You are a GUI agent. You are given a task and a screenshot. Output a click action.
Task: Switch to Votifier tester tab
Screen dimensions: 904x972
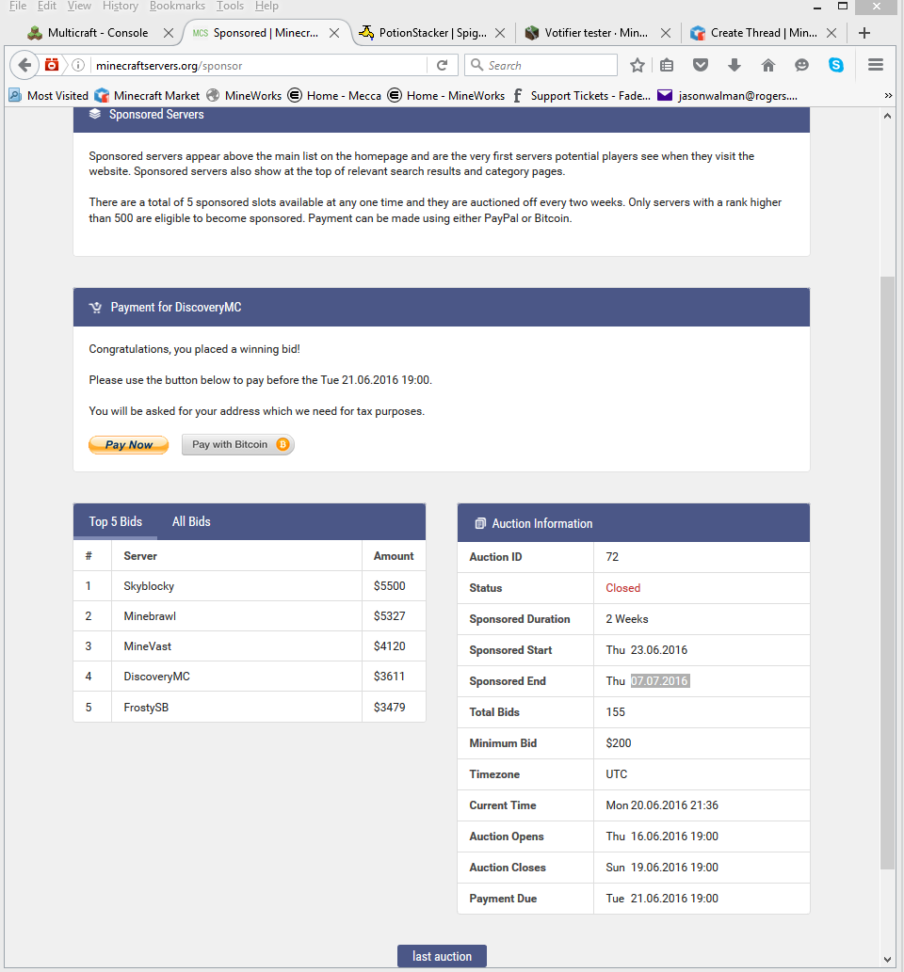596,33
